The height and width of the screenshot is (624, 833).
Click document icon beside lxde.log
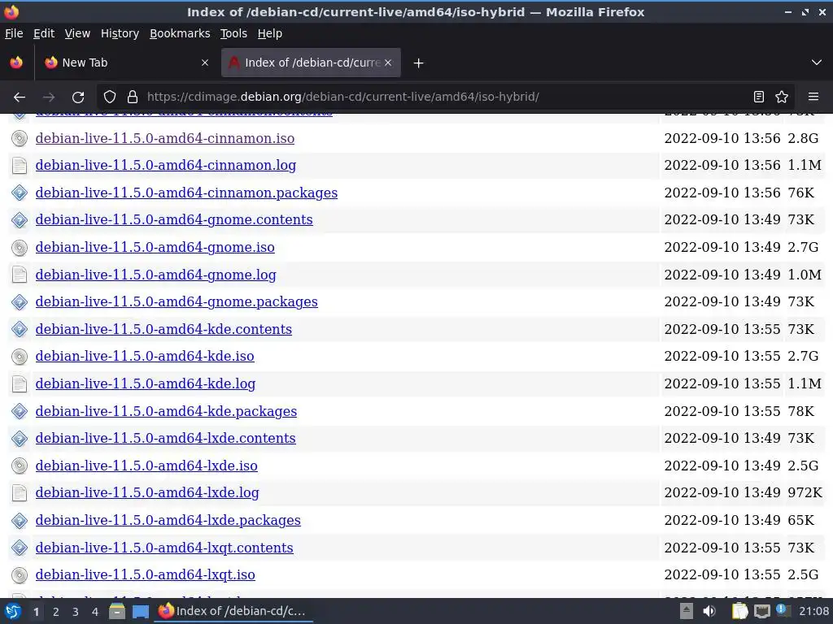click(20, 493)
